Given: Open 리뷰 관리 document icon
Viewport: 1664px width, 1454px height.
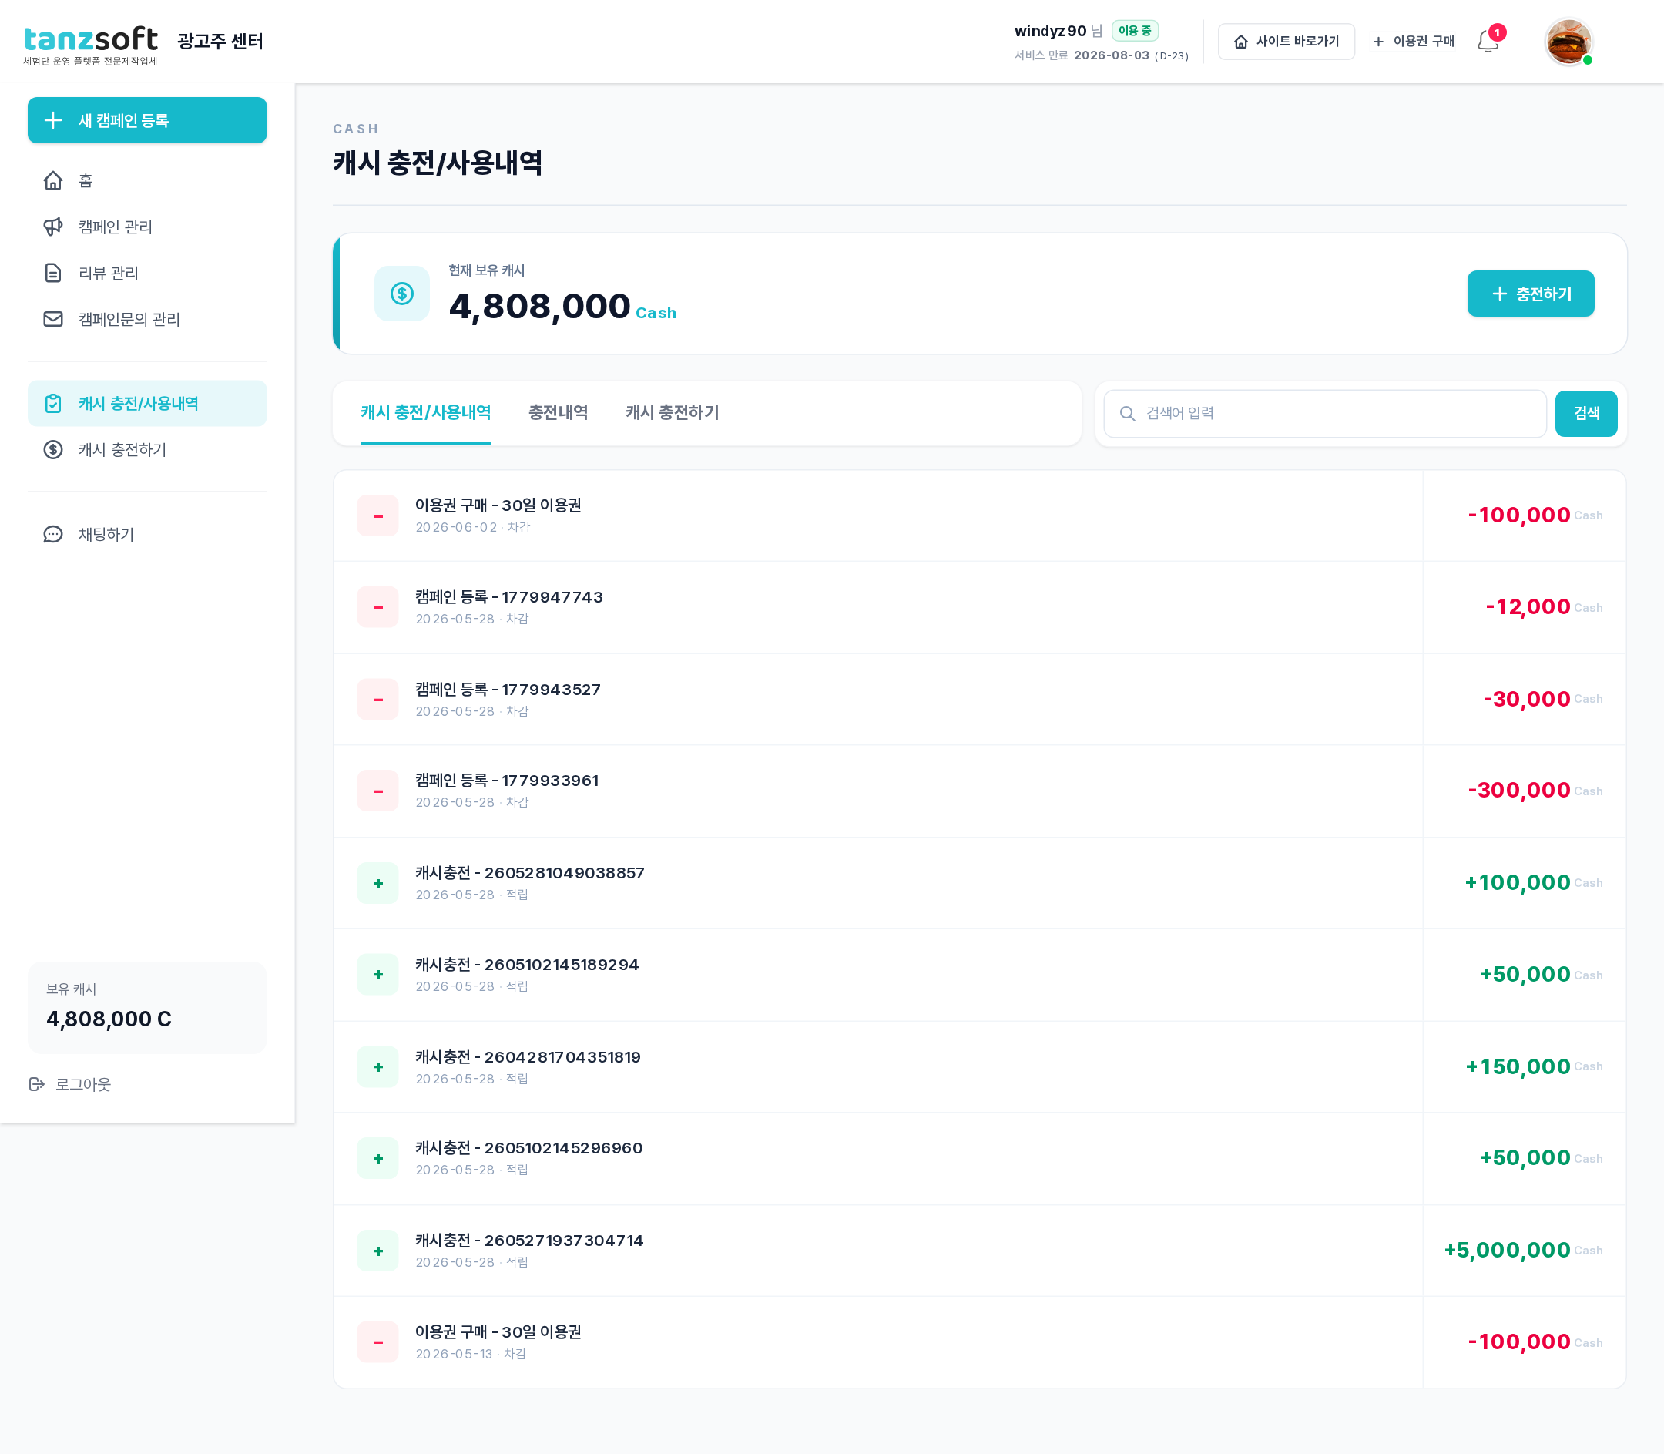Looking at the screenshot, I should (52, 273).
